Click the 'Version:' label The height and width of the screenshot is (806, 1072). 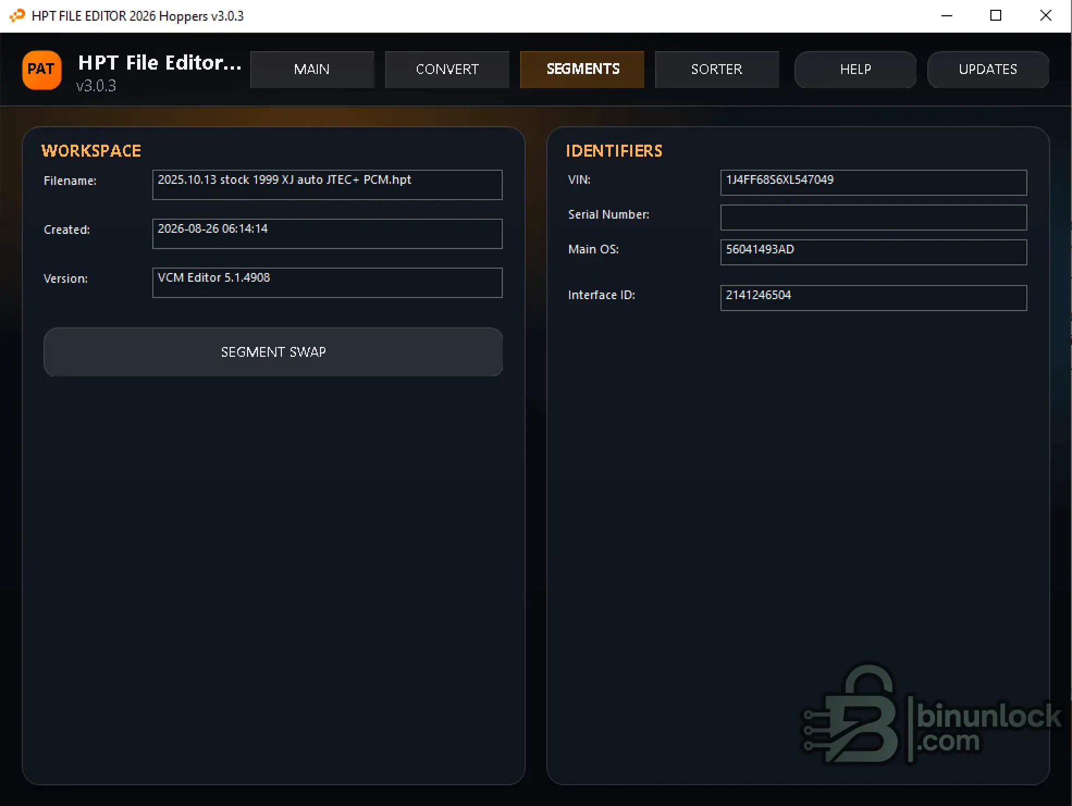(66, 278)
